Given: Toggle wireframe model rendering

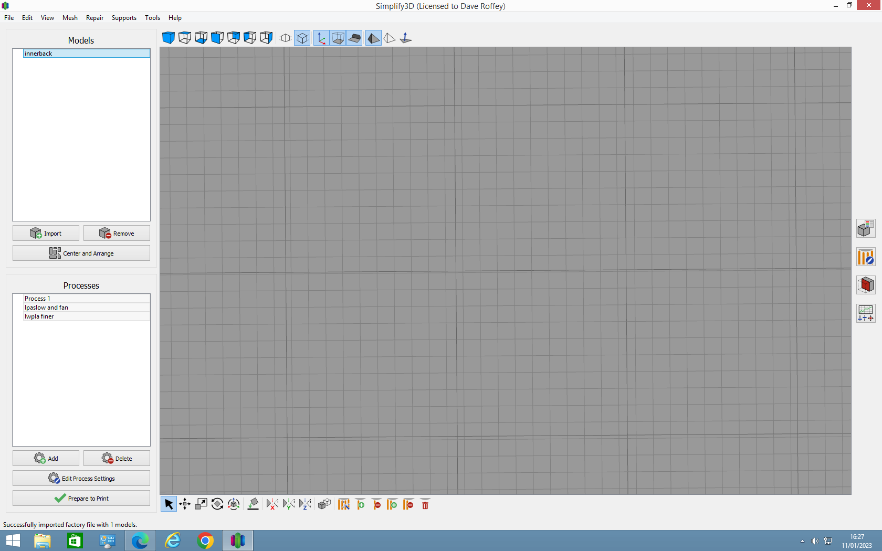Looking at the screenshot, I should pyautogui.click(x=390, y=38).
